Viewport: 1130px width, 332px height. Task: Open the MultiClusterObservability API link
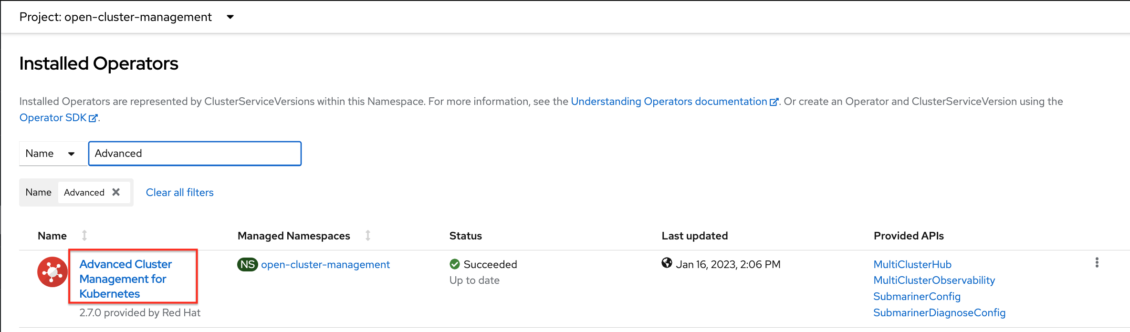(934, 280)
